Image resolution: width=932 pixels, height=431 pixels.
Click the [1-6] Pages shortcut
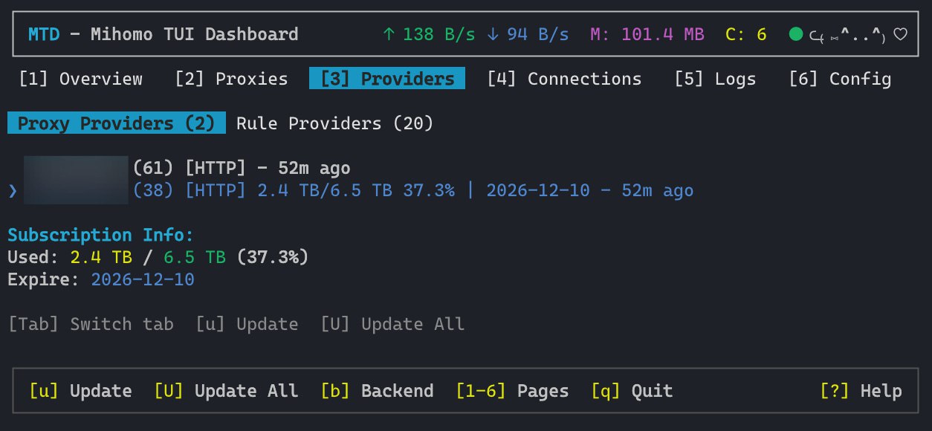512,391
